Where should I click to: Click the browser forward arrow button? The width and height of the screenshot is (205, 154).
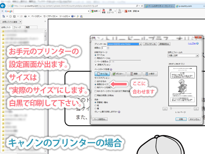[8, 6]
